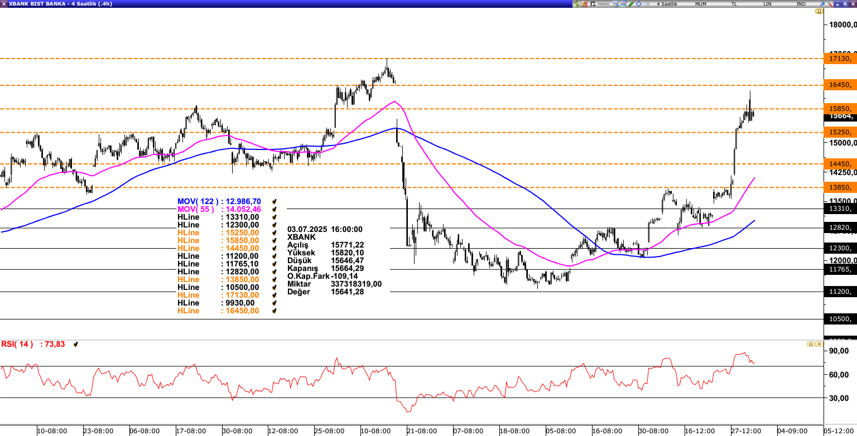Screen dimensions: 857x436
Task: Click the black 11765 price tag
Action: click(x=840, y=269)
